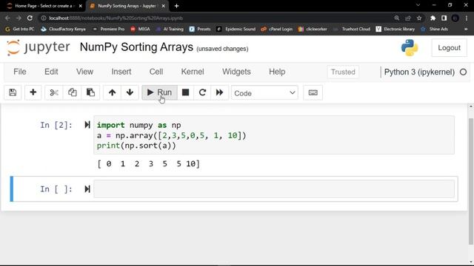Open the command palette keyboard icon
Image resolution: width=474 pixels, height=266 pixels.
[x=313, y=92]
